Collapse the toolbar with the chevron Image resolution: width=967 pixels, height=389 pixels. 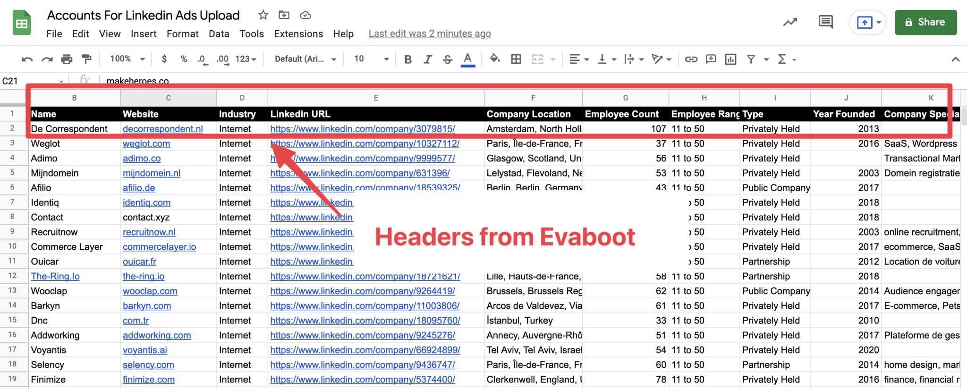(x=955, y=59)
